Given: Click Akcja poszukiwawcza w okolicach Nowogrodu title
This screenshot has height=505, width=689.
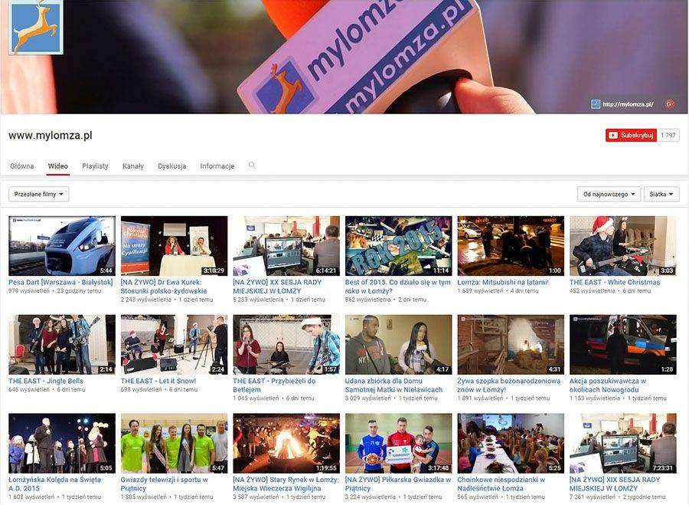Looking at the screenshot, I should tap(608, 385).
